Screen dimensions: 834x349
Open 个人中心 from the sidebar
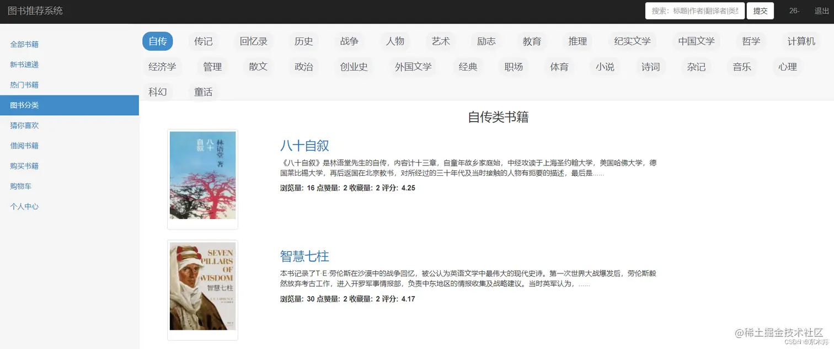24,206
